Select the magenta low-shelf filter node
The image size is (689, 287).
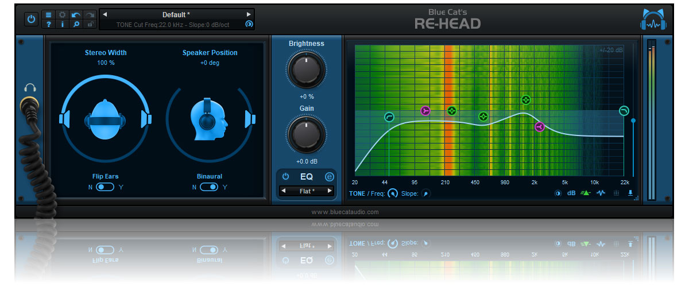(425, 111)
